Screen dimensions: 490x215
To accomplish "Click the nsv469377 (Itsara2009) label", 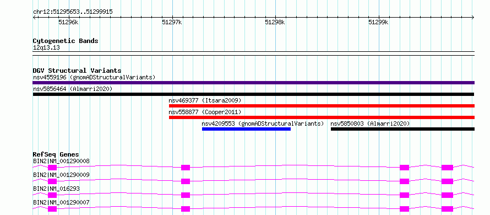I will (205, 100).
